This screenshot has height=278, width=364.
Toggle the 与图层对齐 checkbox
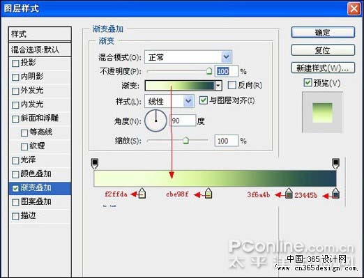tap(204, 100)
